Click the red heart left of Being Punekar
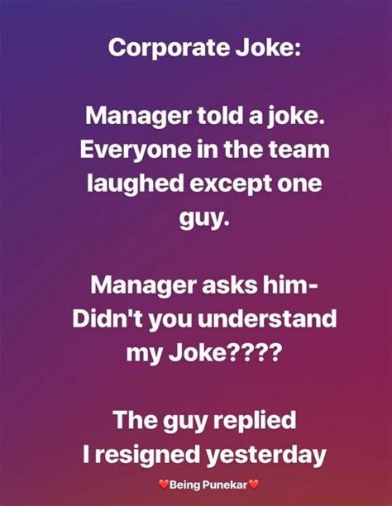Image resolution: width=392 pixels, height=506 pixels. point(164,484)
